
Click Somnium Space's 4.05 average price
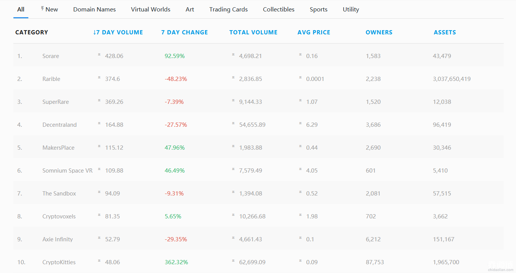pos(312,171)
